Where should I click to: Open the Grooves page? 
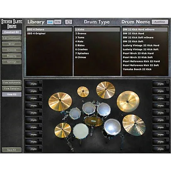[x=12, y=50]
